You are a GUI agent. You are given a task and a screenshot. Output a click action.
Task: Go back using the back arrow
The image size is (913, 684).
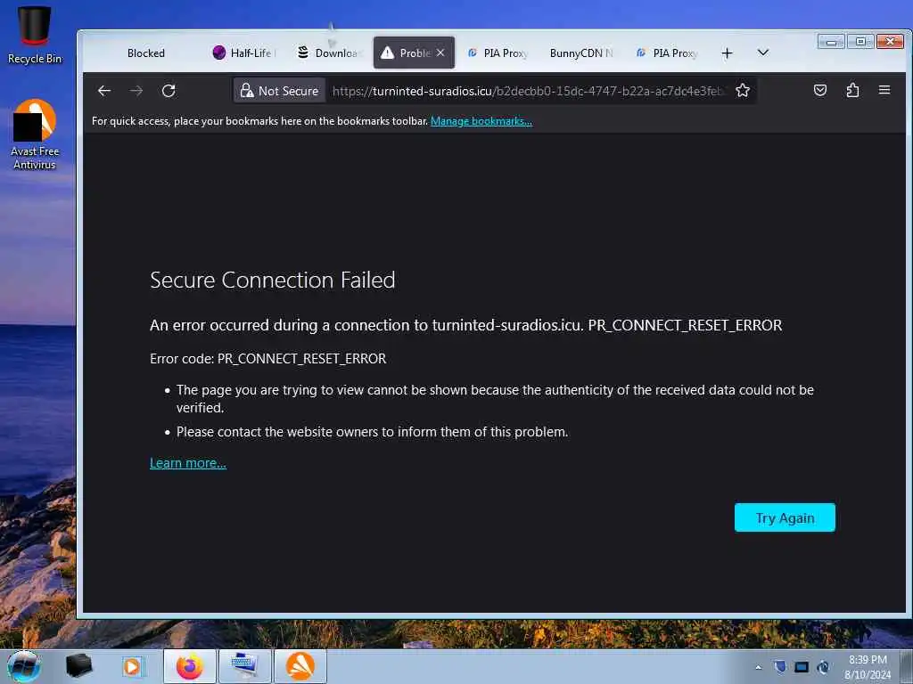coord(104,91)
